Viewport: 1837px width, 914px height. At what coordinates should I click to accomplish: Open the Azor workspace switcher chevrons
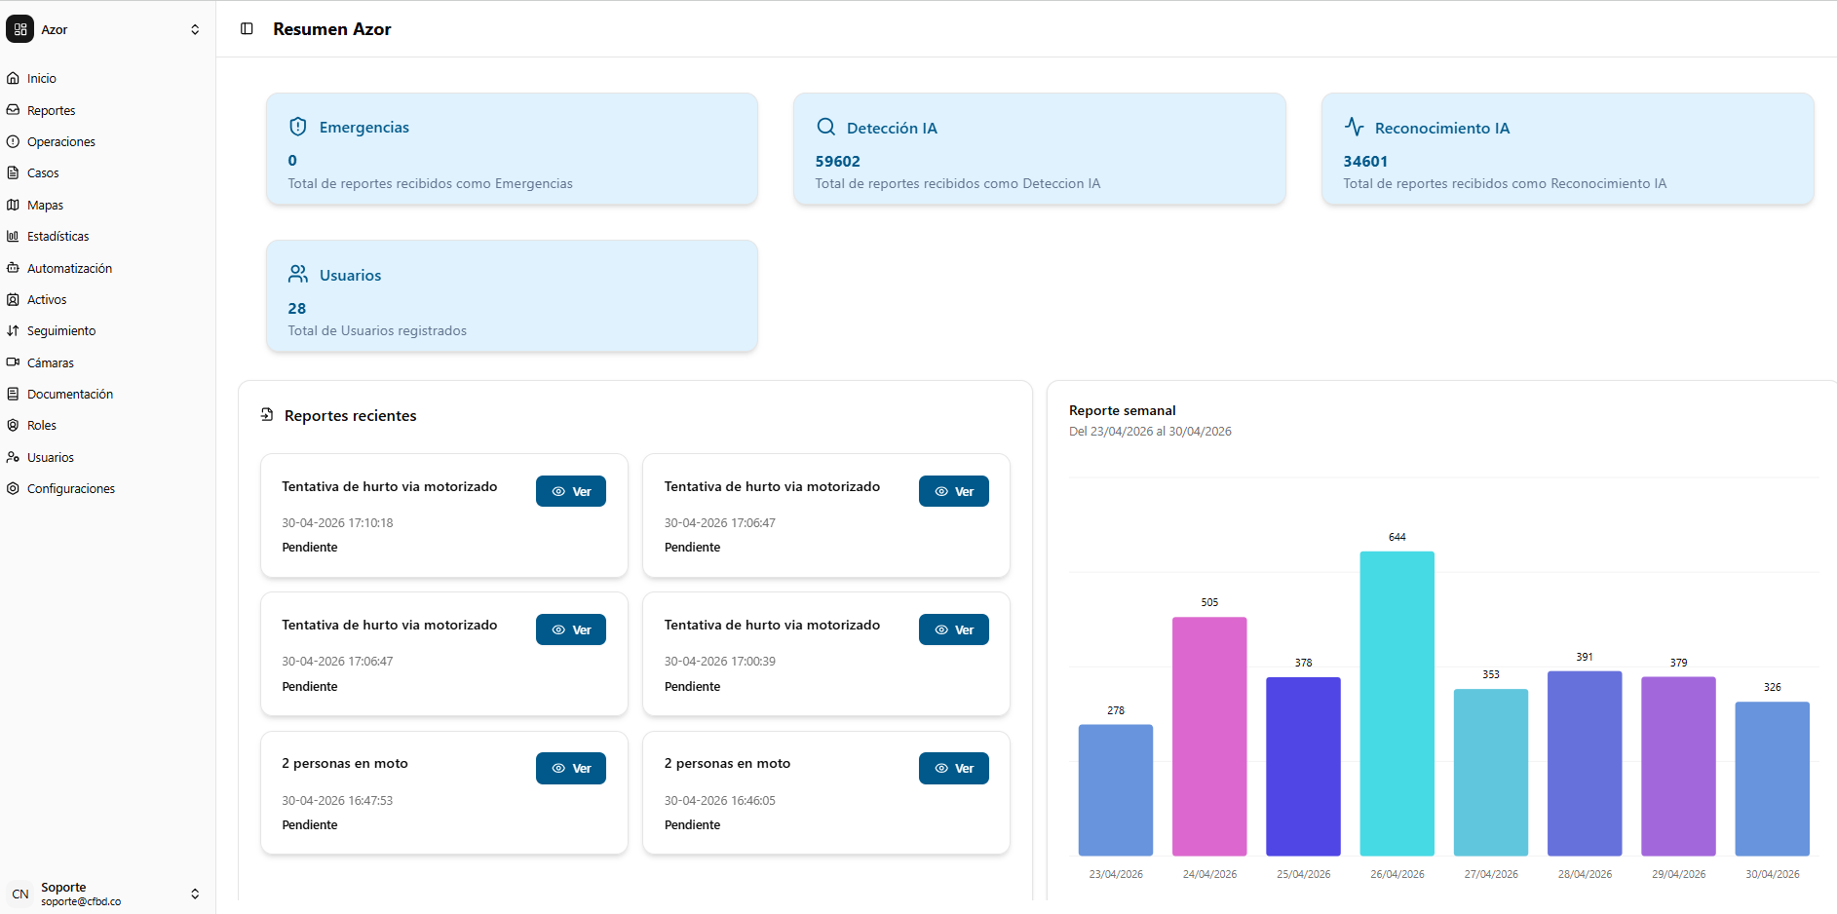click(195, 29)
